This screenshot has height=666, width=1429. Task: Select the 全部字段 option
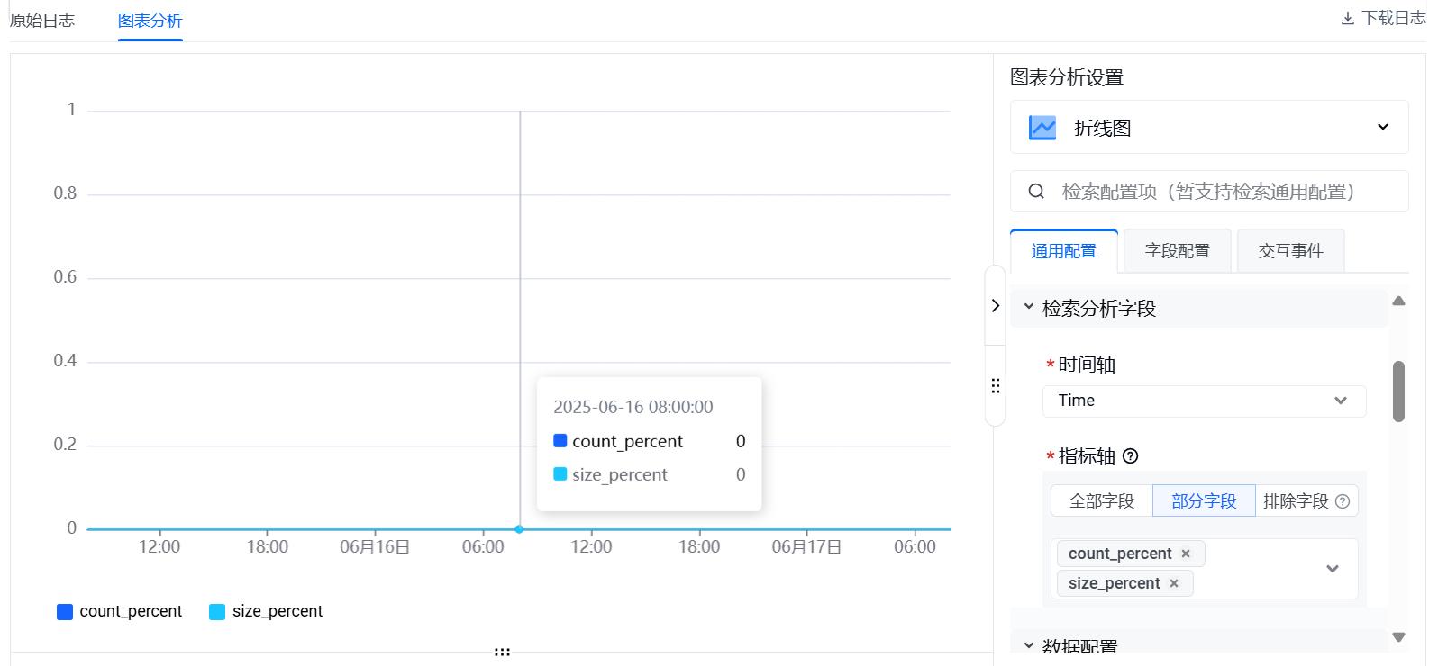(x=1101, y=501)
